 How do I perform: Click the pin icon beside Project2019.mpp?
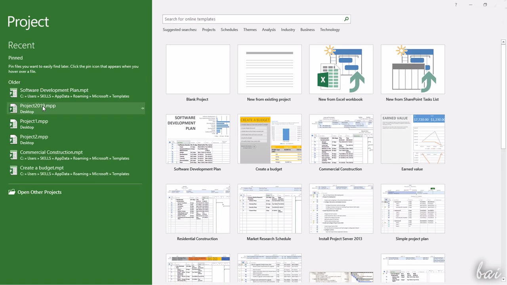pyautogui.click(x=142, y=108)
